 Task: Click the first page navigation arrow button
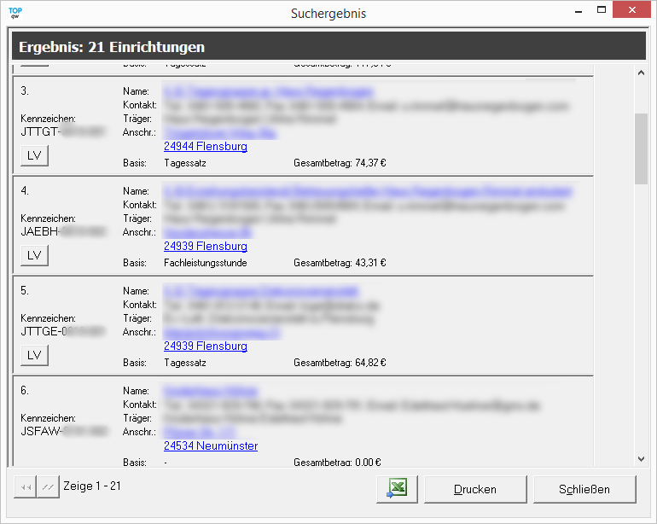pos(26,487)
